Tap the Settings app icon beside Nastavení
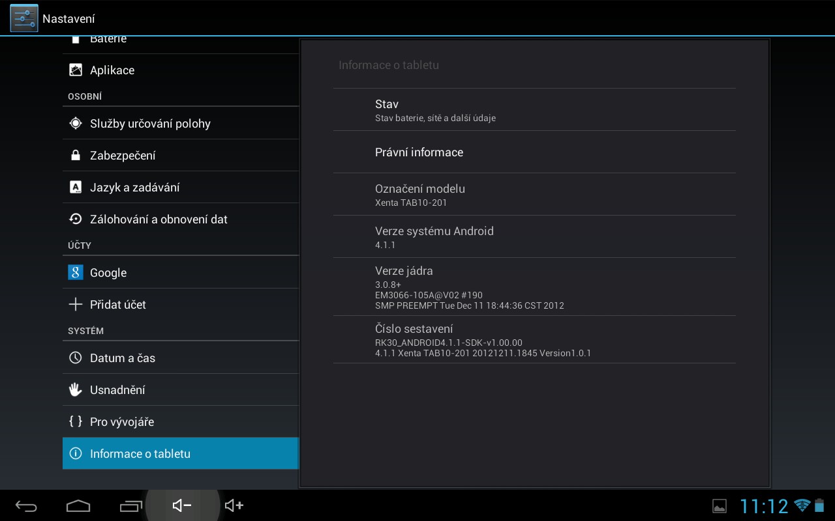Image resolution: width=835 pixels, height=521 pixels. click(24, 18)
